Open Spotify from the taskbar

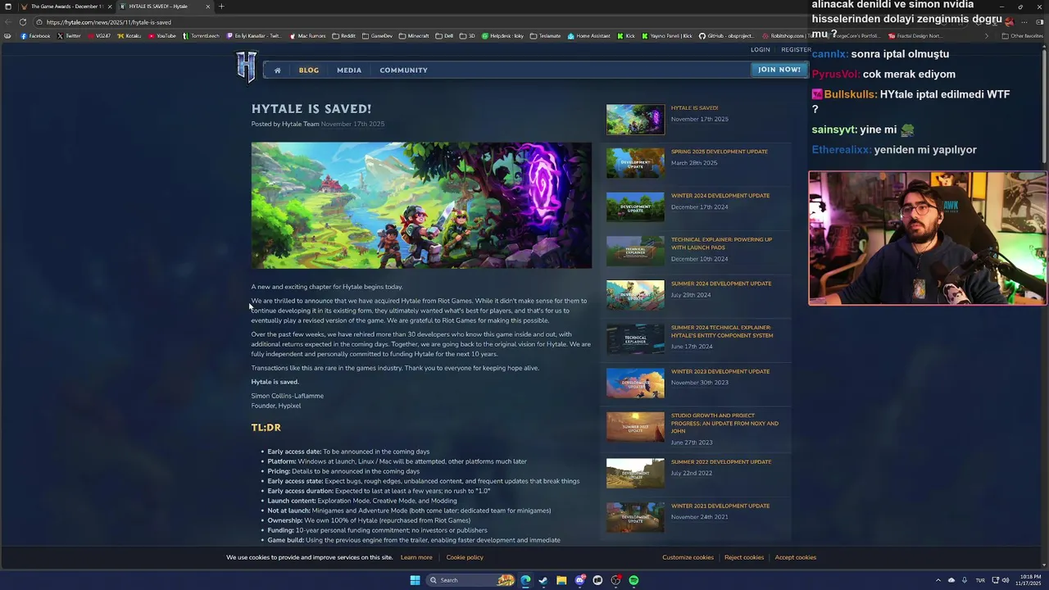[x=633, y=580]
